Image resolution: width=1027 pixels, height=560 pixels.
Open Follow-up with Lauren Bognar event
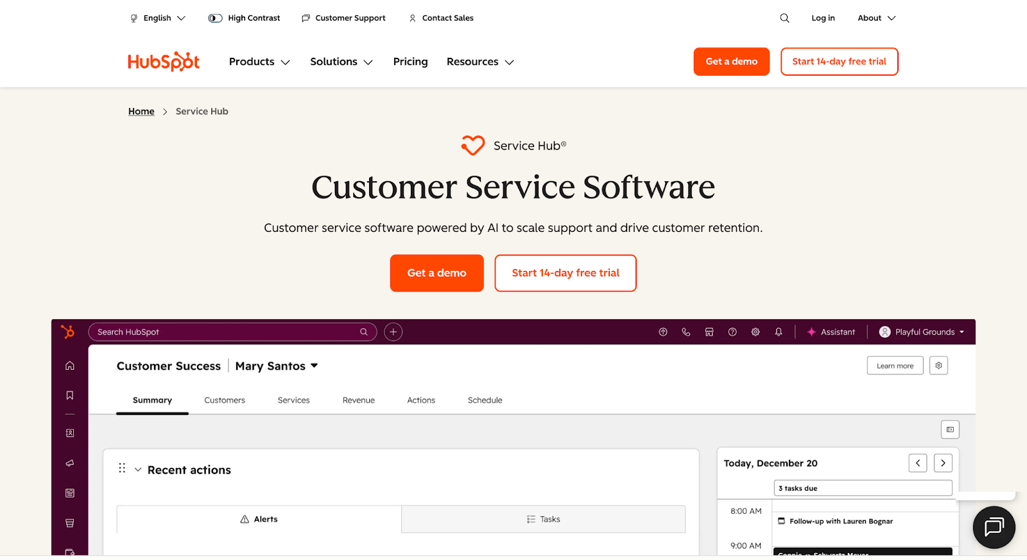841,521
